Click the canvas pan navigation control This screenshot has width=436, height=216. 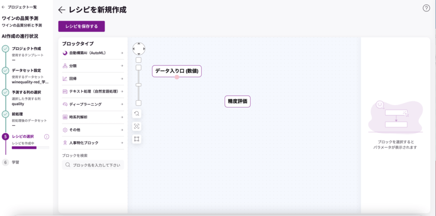click(x=138, y=49)
